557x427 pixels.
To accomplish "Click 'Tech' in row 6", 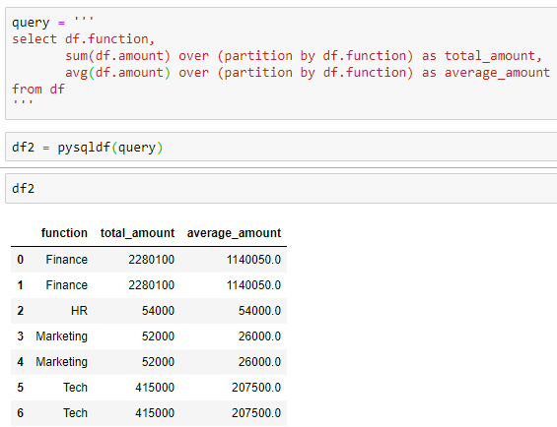I will click(75, 413).
